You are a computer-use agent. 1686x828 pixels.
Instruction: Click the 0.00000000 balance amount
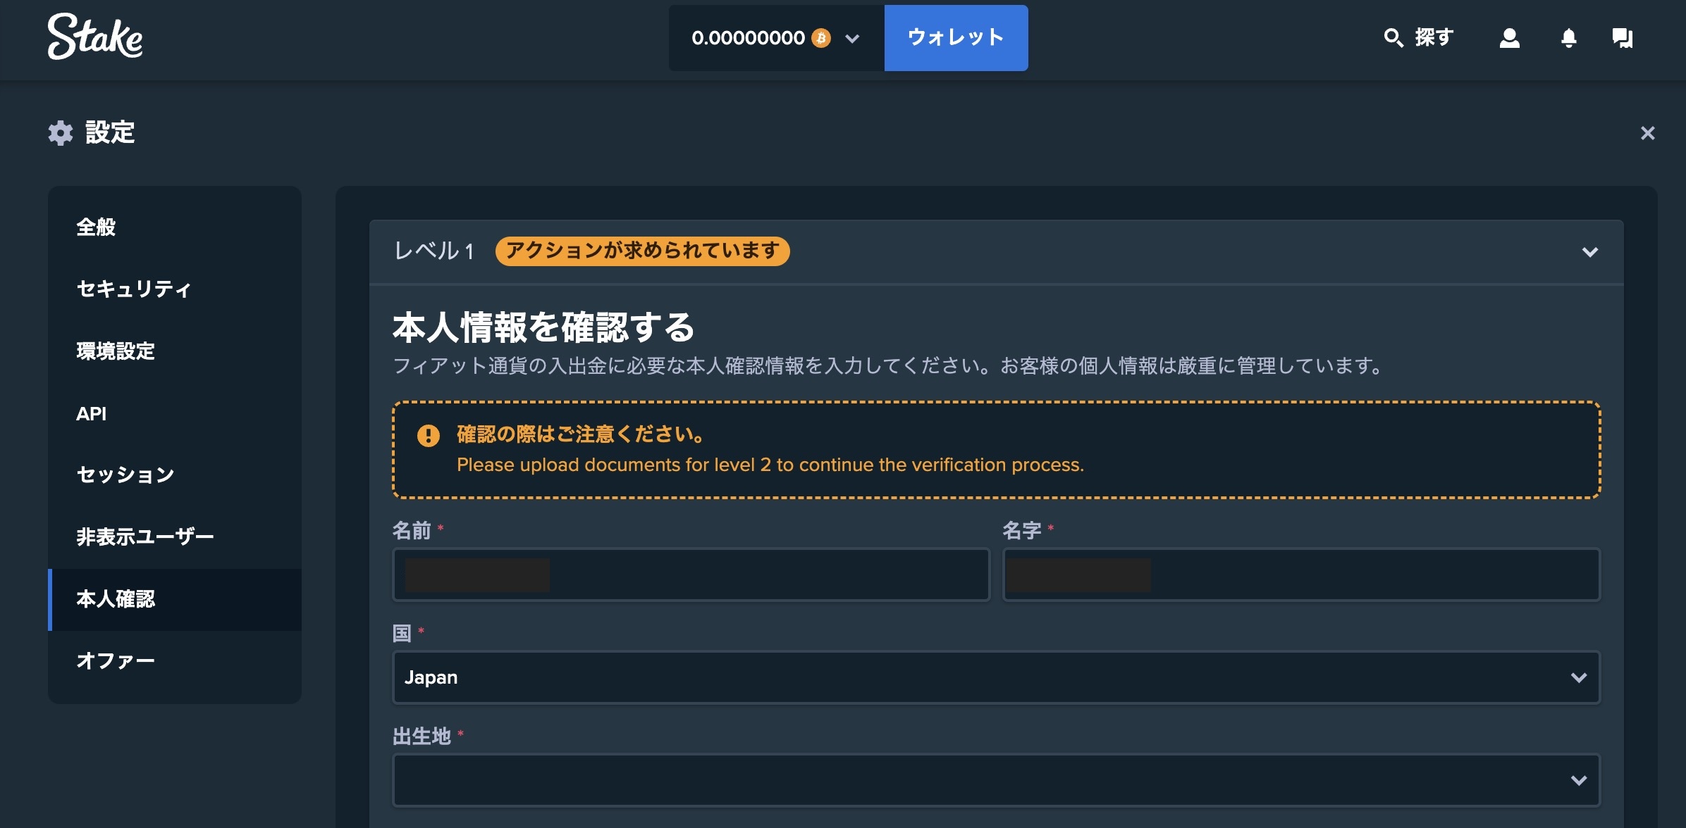(748, 38)
